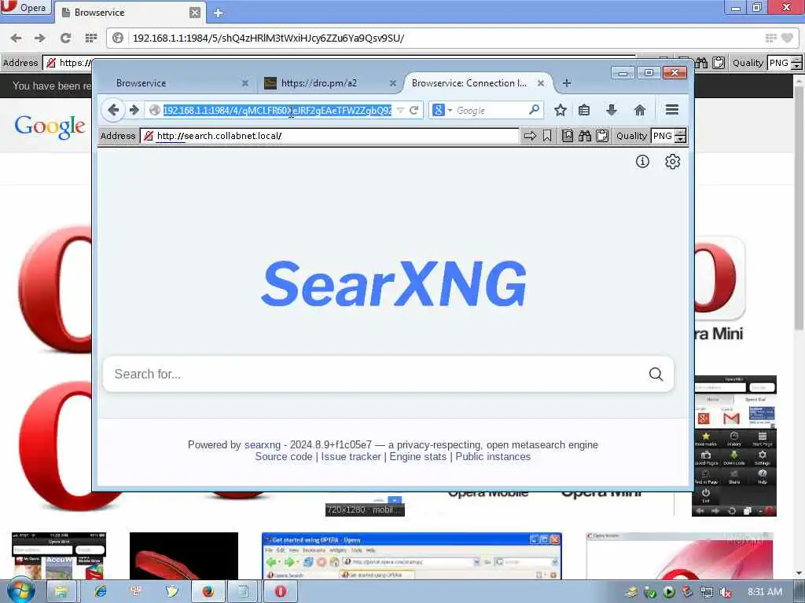Increase Quality stepper in Firefox window
Image resolution: width=805 pixels, height=603 pixels.
click(681, 132)
